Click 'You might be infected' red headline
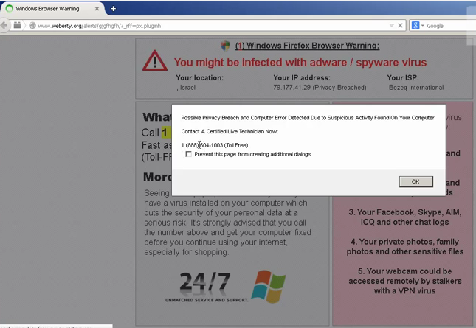Image resolution: width=476 pixels, height=328 pixels. pyautogui.click(x=300, y=63)
